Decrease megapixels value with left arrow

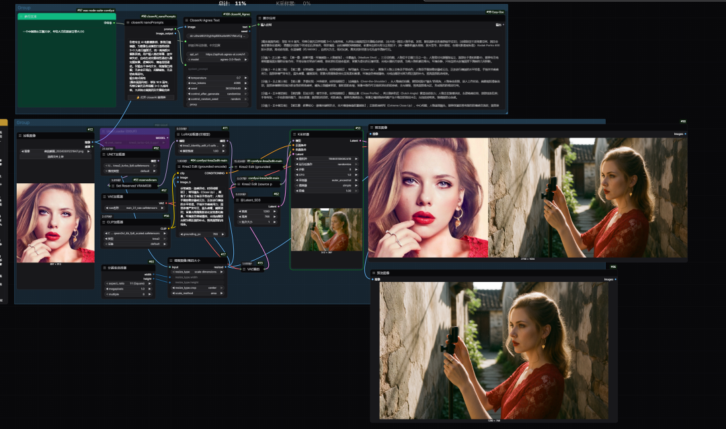click(106, 289)
